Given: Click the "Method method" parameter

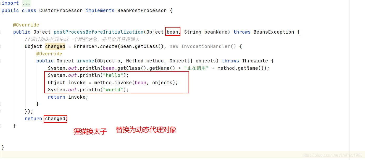Looking at the screenshot, I should tap(145, 61).
